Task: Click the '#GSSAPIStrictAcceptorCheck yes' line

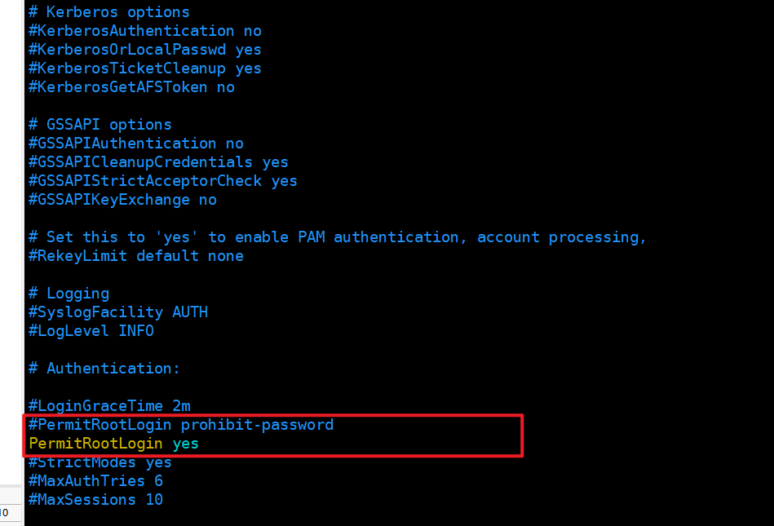Action: pos(163,181)
